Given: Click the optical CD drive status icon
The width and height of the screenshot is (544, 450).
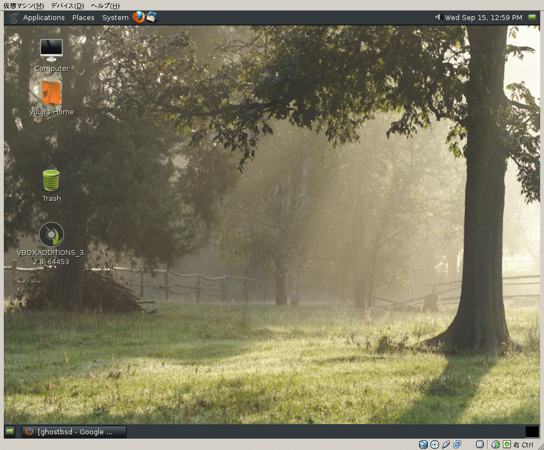Looking at the screenshot, I should (x=434, y=445).
